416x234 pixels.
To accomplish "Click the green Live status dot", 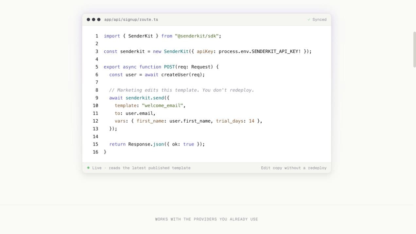I will (x=88, y=168).
